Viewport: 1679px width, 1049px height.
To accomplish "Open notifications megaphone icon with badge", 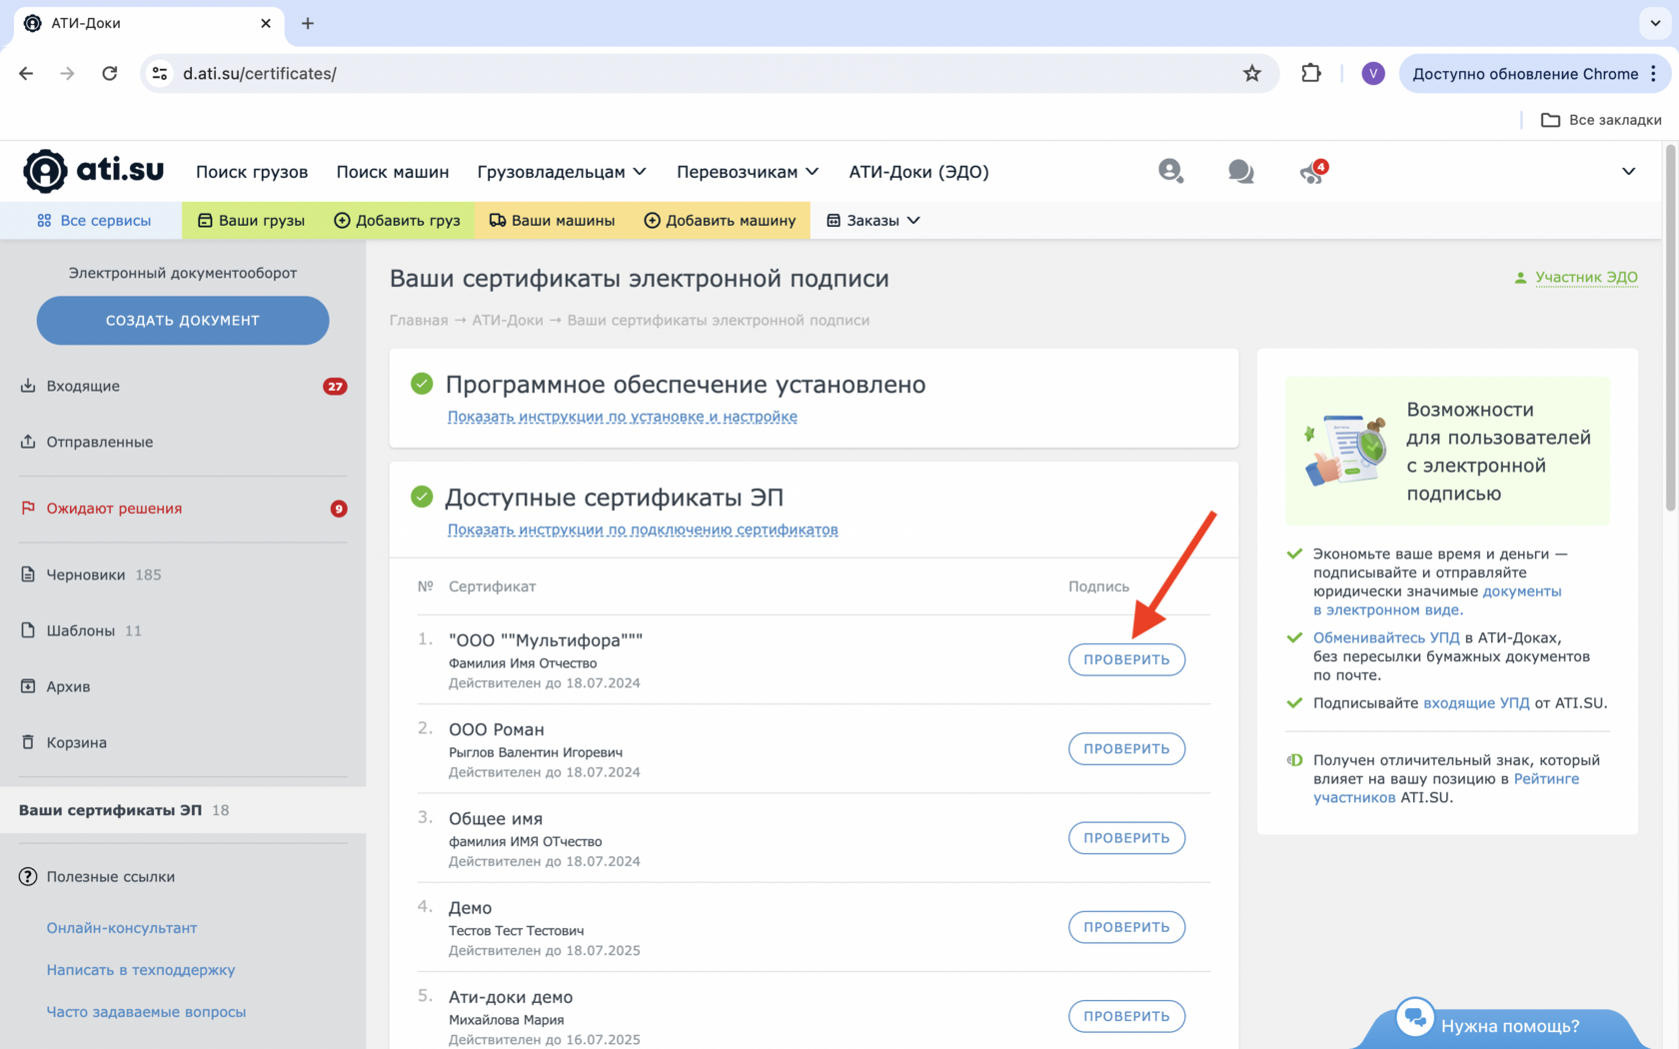I will pos(1312,172).
